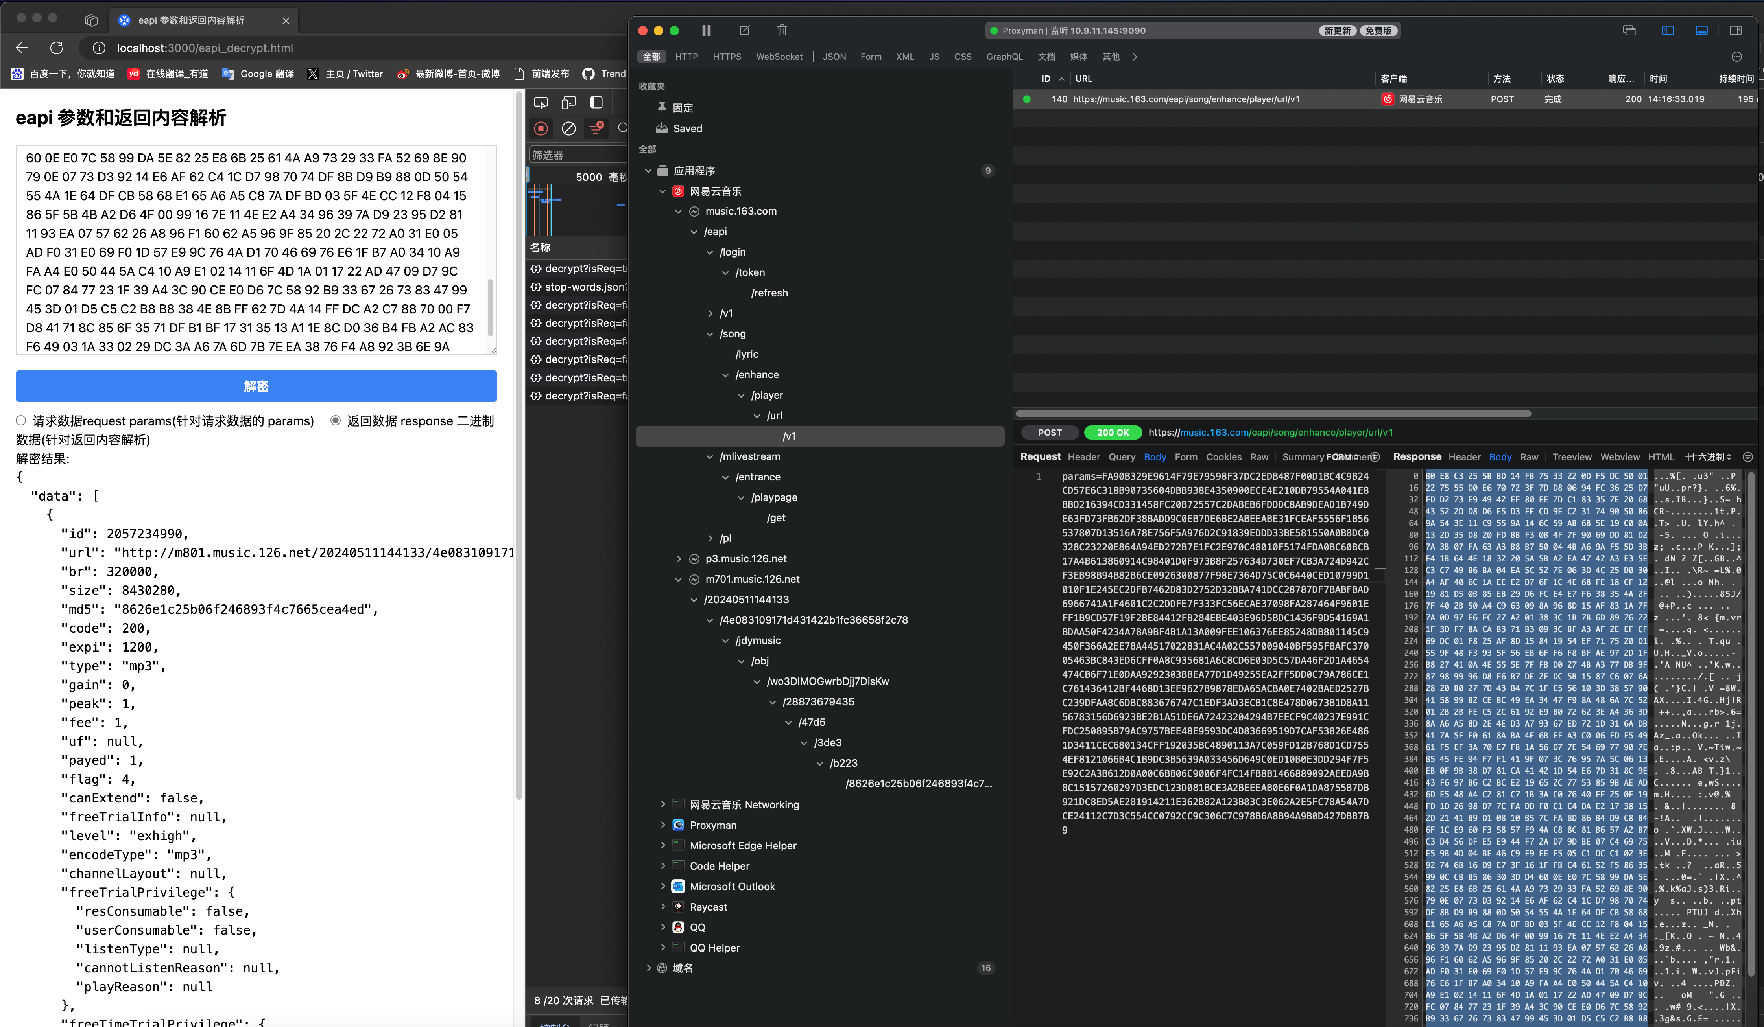1764x1027 pixels.
Task: Toggle Proxyman's bottom panel layout icon
Action: 1701,30
